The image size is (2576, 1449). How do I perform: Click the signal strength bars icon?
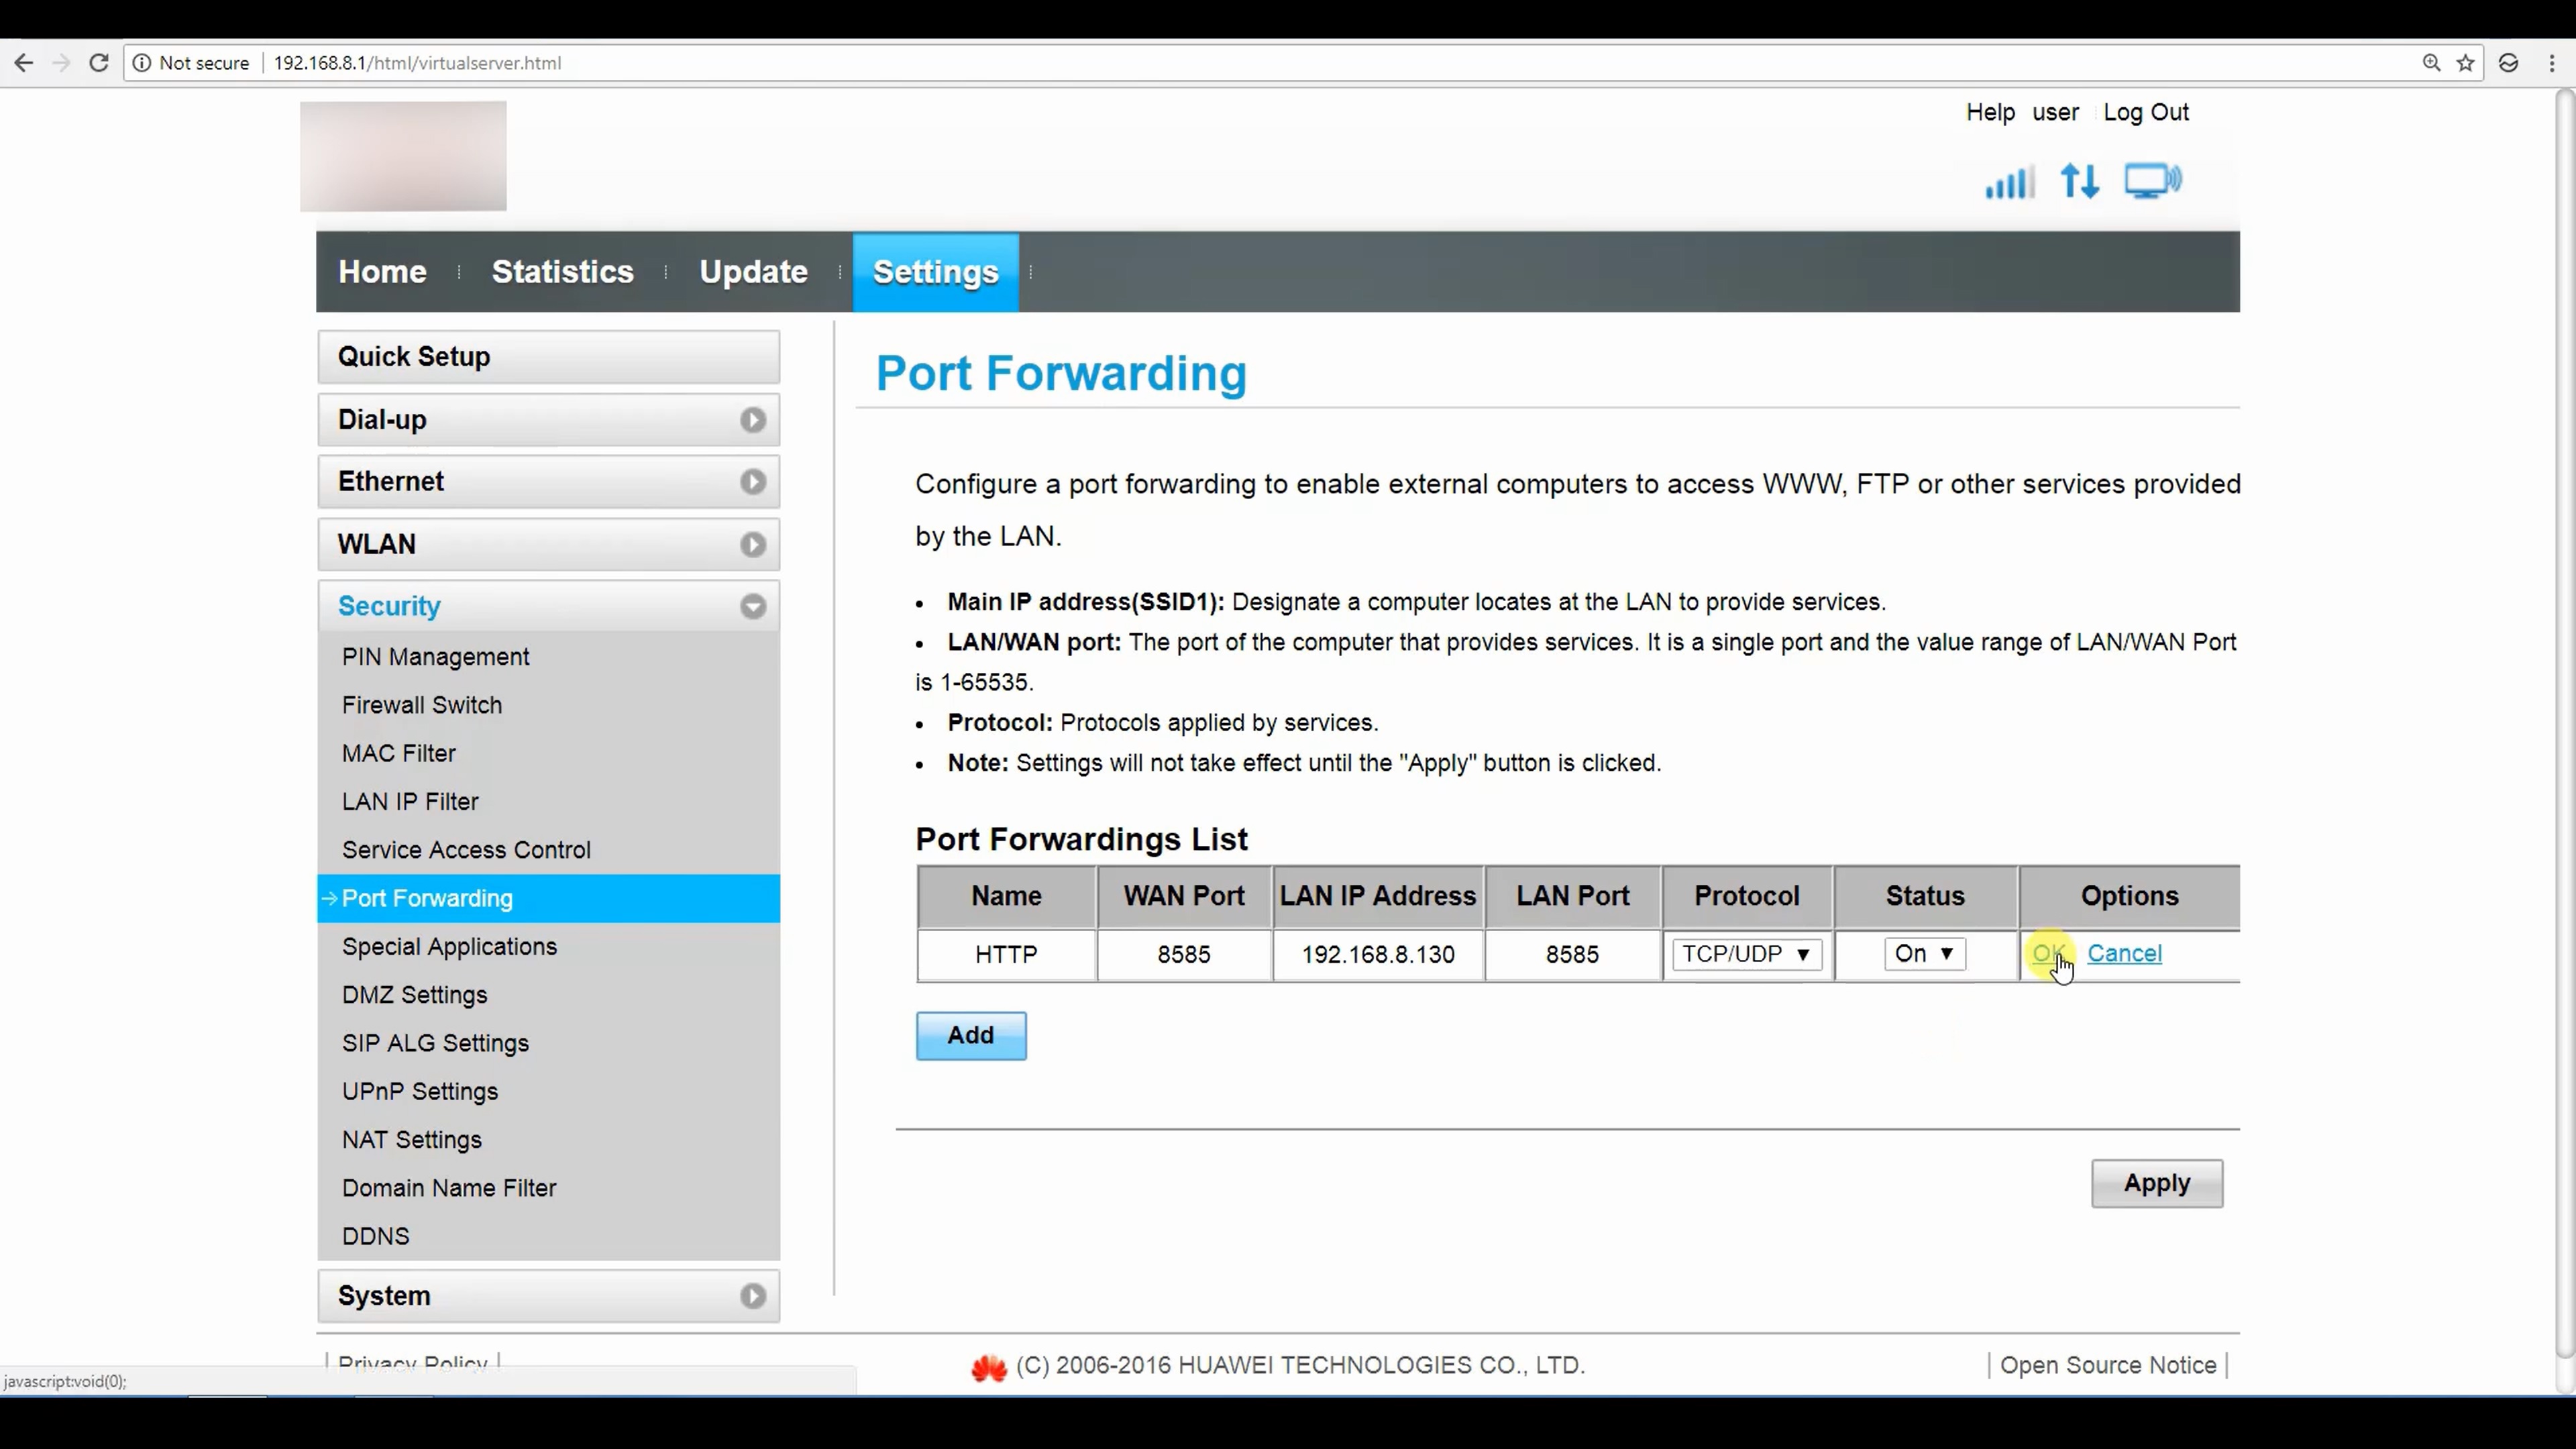[2009, 182]
